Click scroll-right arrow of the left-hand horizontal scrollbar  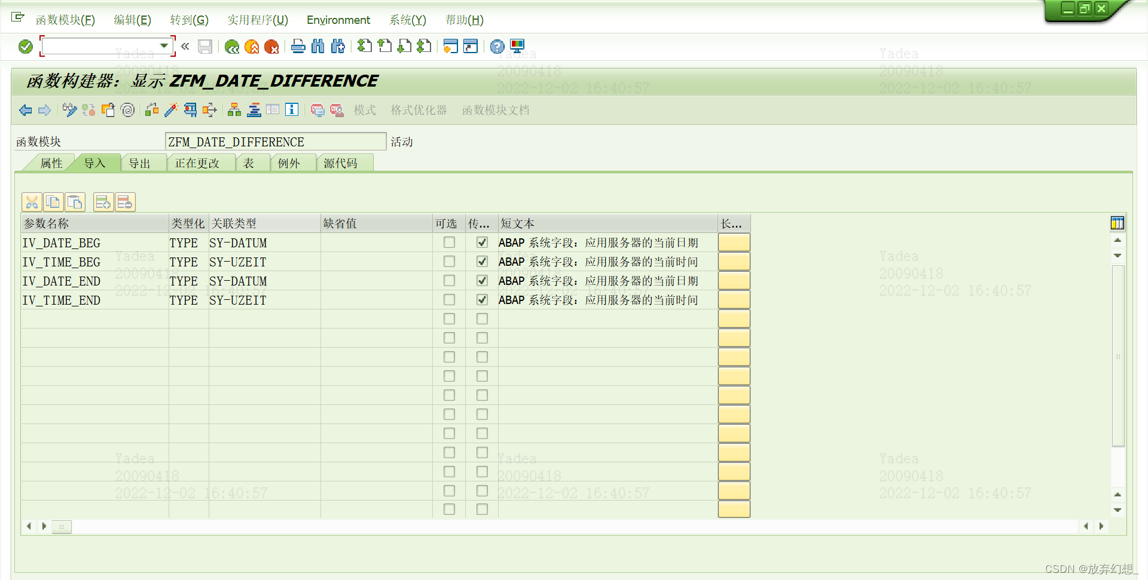[44, 526]
